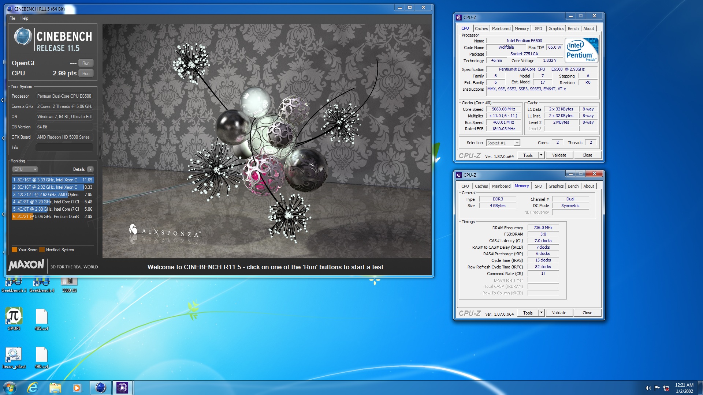The height and width of the screenshot is (395, 703).
Task: Expand the Details arrow in Ranking panel
Action: pyautogui.click(x=90, y=169)
